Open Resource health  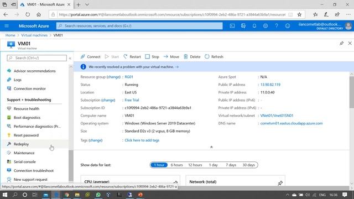(x=27, y=108)
